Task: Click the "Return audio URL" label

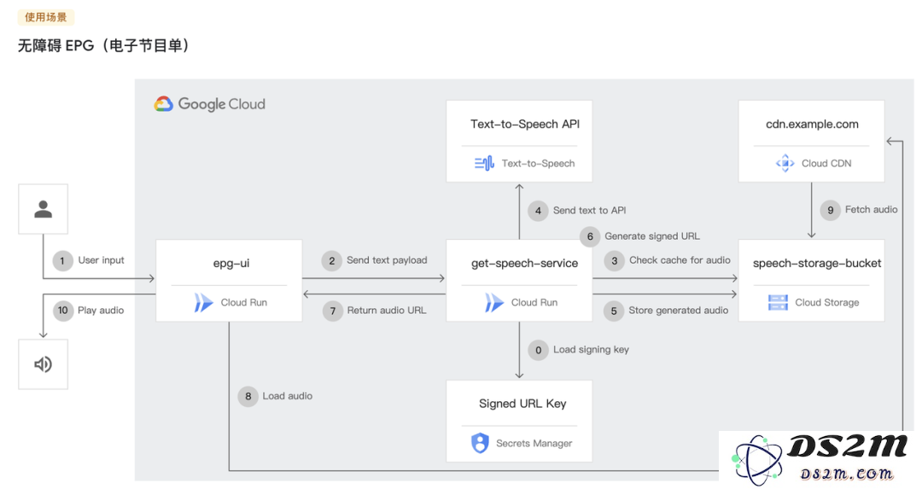Action: click(387, 311)
